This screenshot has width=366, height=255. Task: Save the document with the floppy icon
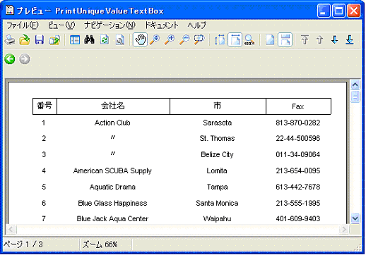pos(40,39)
